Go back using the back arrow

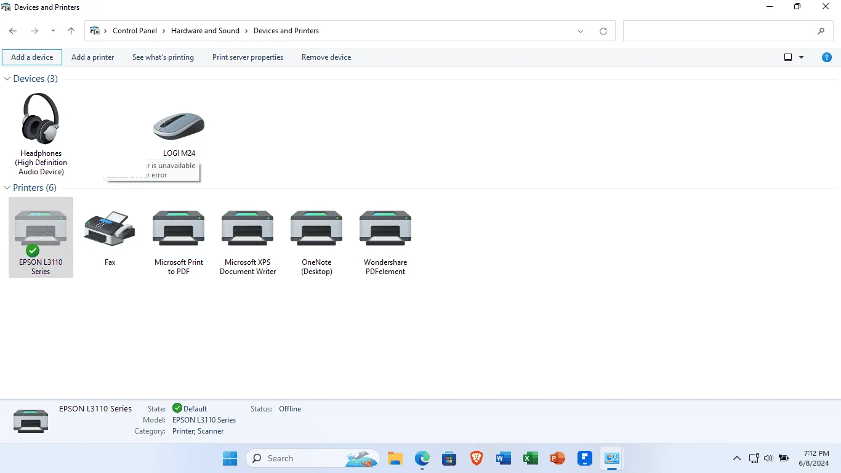tap(13, 31)
